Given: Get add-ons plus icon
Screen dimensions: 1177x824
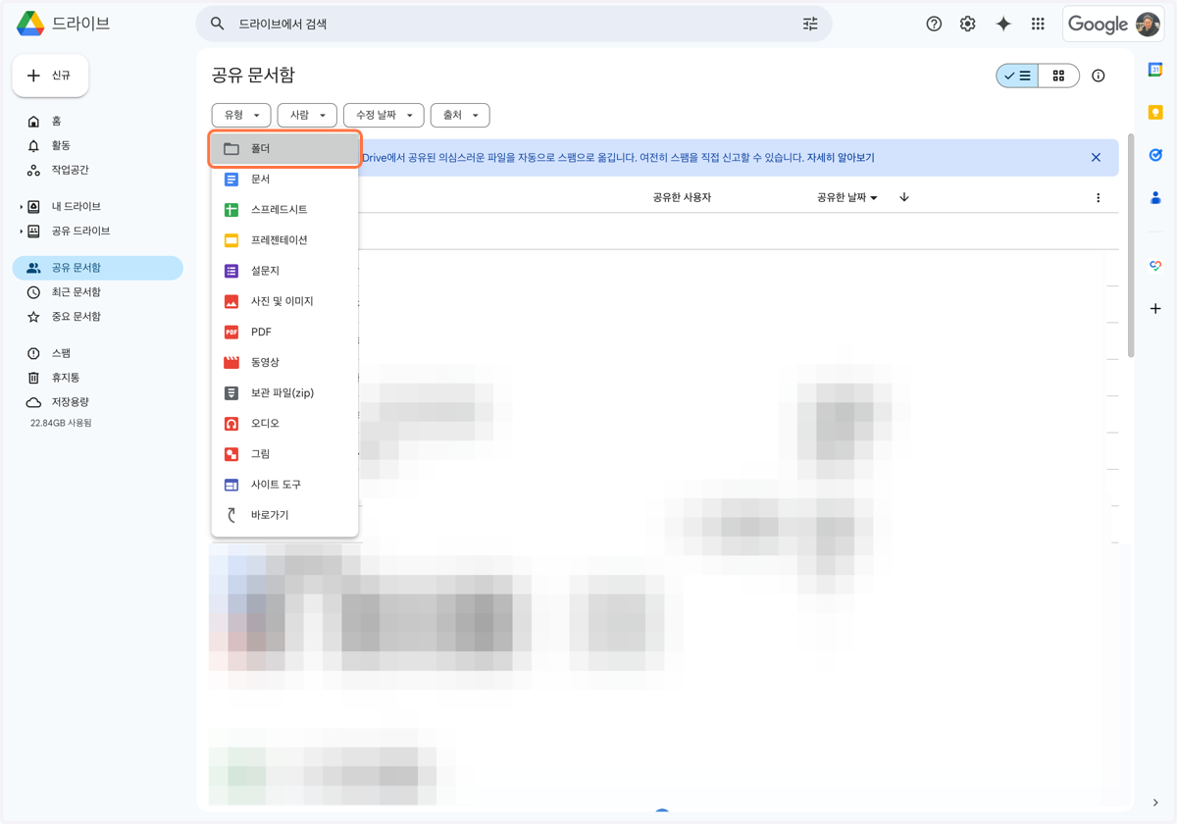Looking at the screenshot, I should [1155, 308].
